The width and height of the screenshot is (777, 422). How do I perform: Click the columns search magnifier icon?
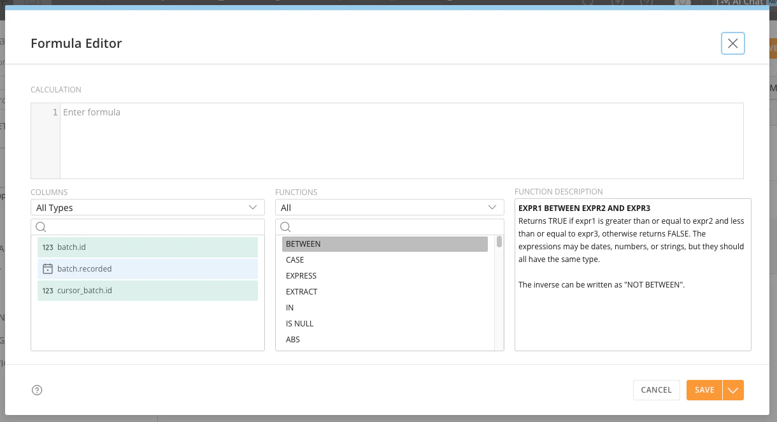(x=41, y=227)
